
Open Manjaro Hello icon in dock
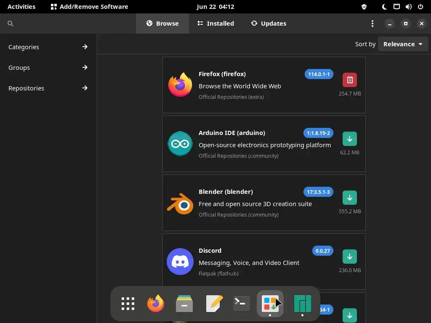pos(302,304)
